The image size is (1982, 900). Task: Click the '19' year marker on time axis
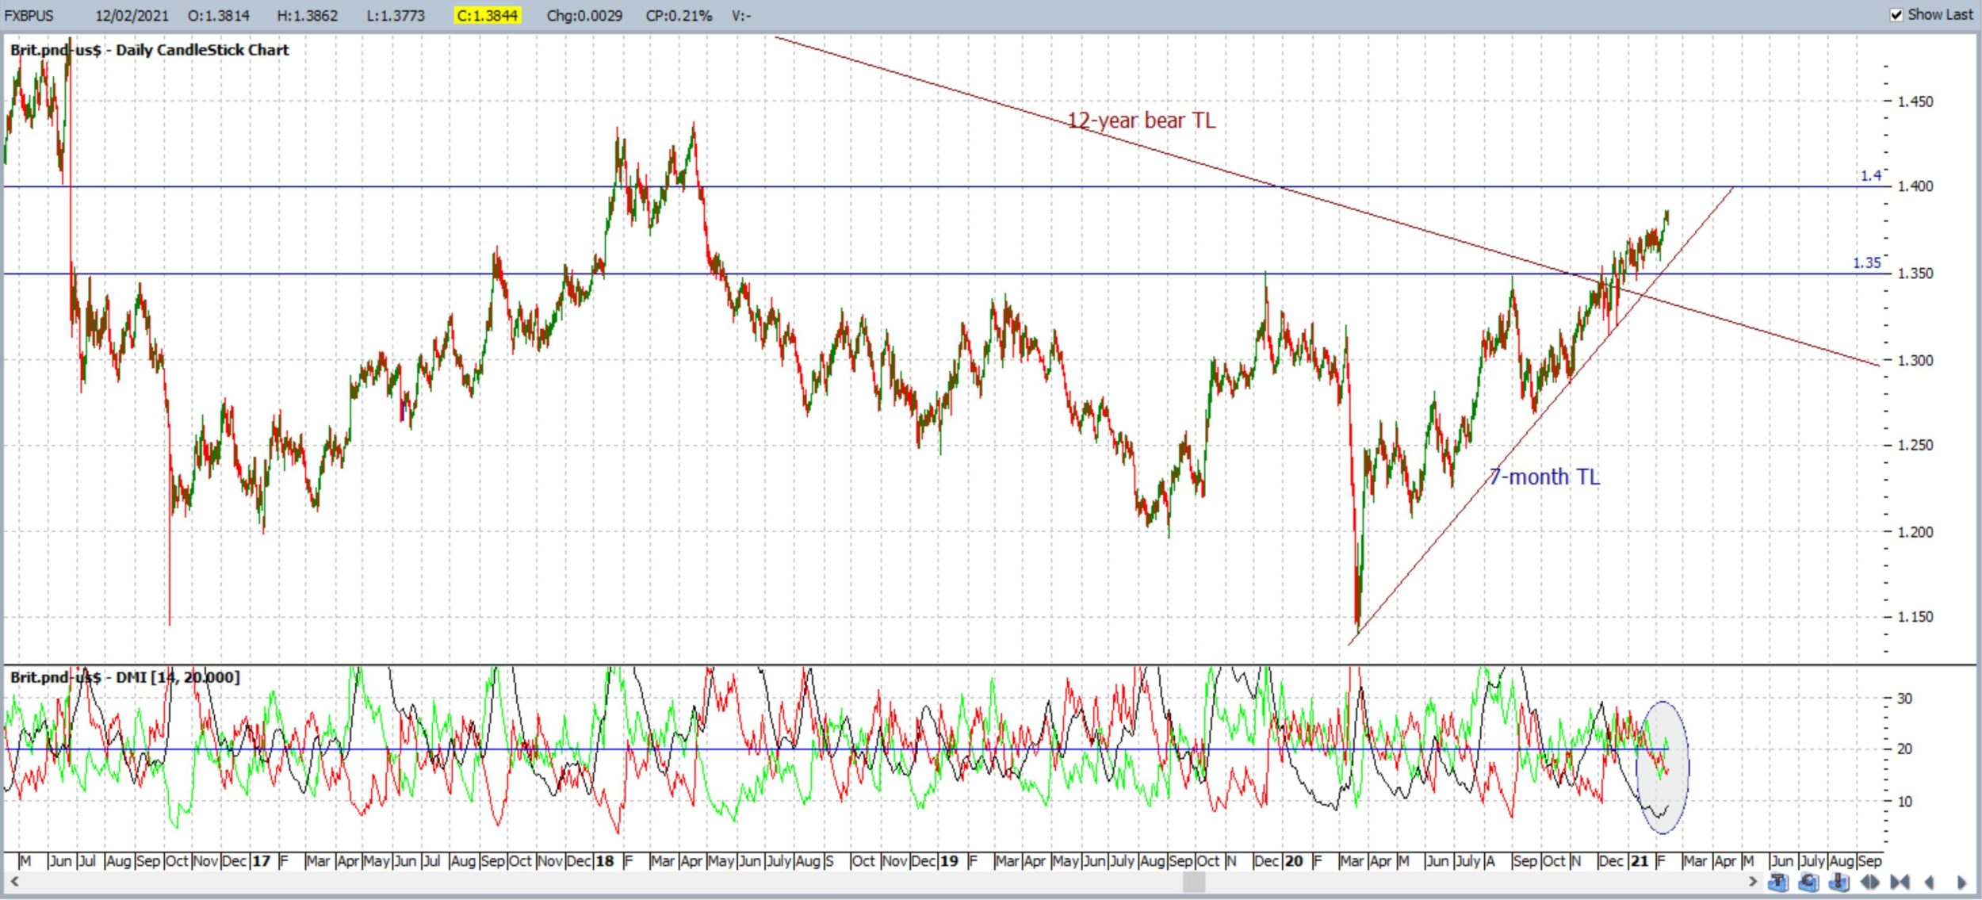[x=950, y=861]
